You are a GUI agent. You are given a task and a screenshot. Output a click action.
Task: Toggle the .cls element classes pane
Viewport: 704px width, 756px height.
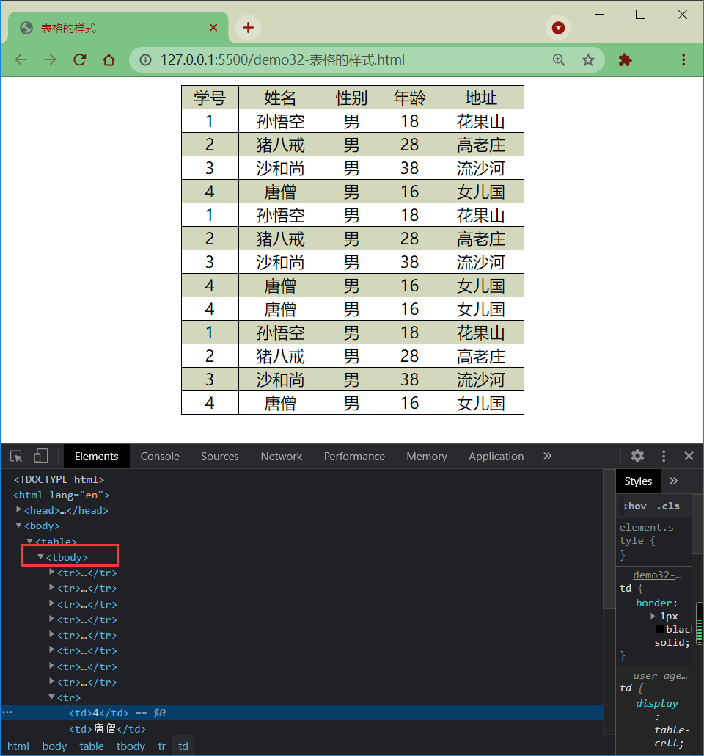click(667, 506)
